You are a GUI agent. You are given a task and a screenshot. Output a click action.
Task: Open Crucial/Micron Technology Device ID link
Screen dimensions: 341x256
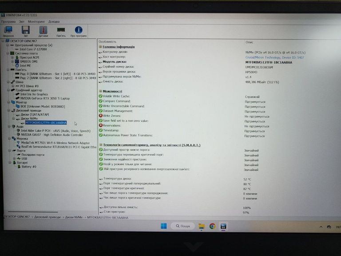click(x=274, y=57)
